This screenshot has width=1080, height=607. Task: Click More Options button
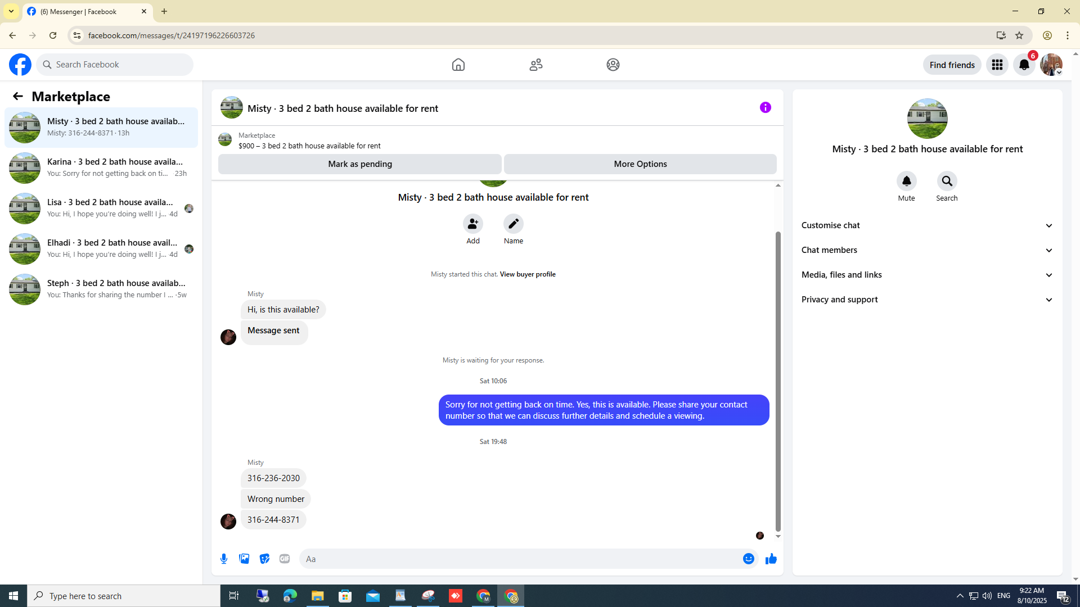coord(640,164)
